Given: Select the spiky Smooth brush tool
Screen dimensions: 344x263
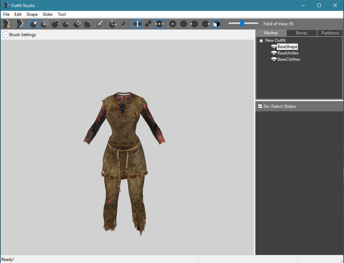Looking at the screenshot, I should (x=88, y=24).
